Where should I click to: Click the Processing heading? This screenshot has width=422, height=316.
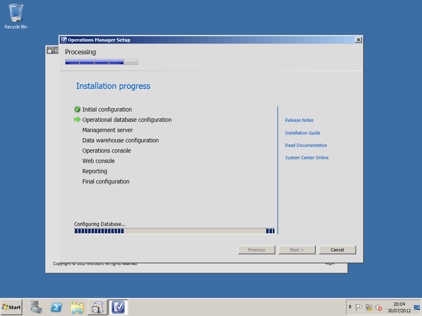tap(80, 52)
